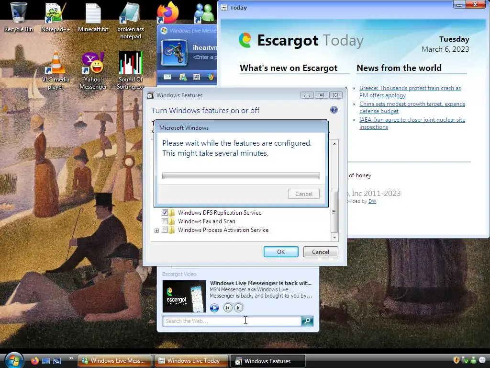490x368 pixels.
Task: Open the Greece train crash protest news link
Action: 410,92
